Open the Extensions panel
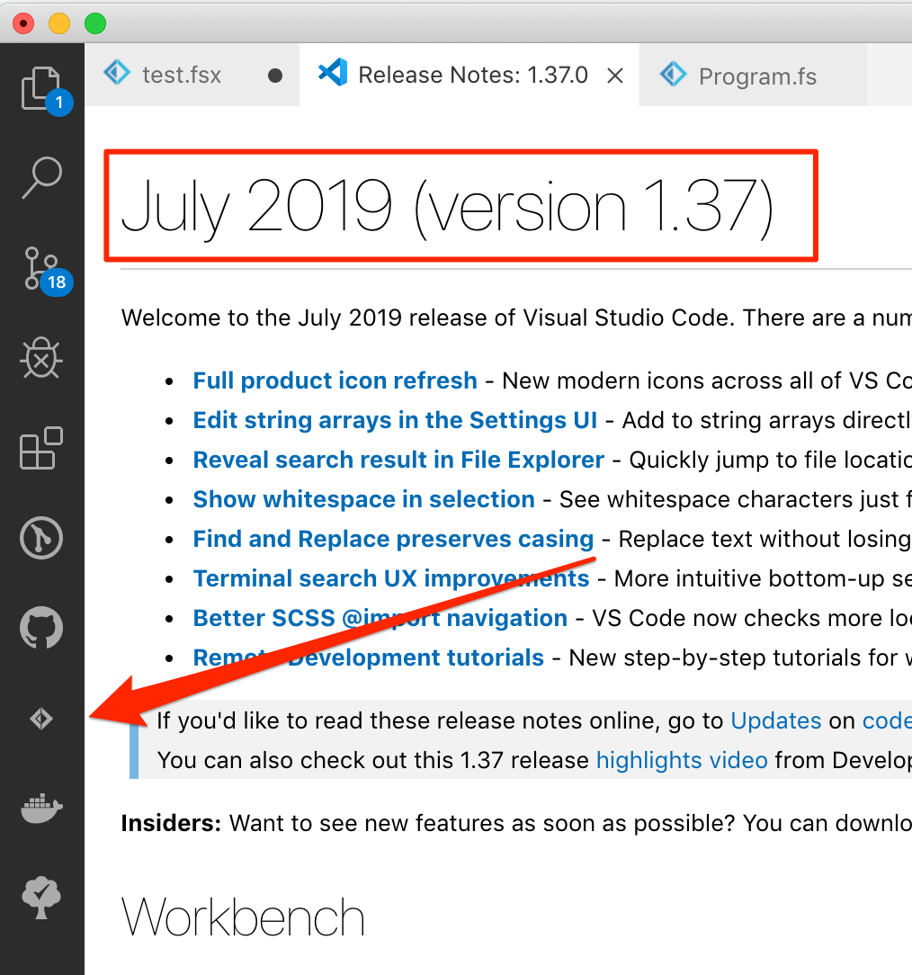 [x=41, y=448]
